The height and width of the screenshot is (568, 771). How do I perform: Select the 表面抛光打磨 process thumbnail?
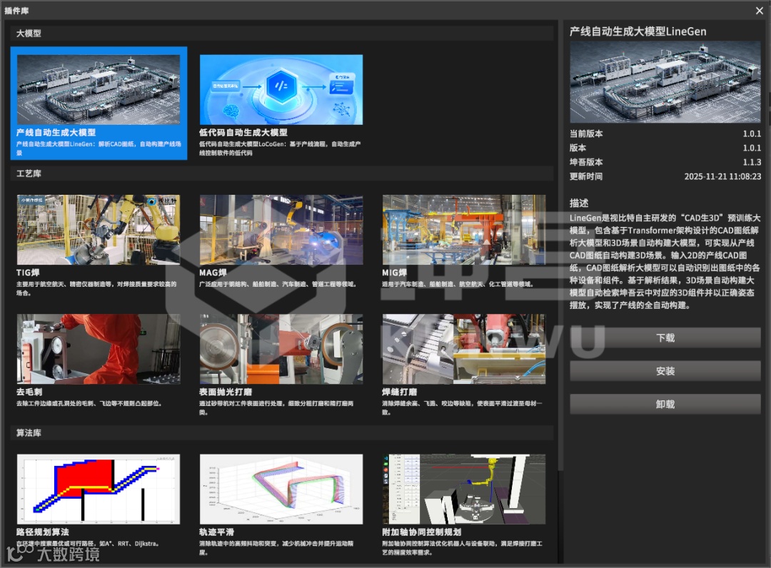281,349
